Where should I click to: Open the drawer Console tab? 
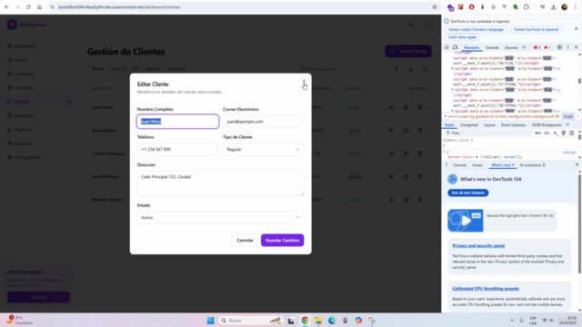(459, 165)
